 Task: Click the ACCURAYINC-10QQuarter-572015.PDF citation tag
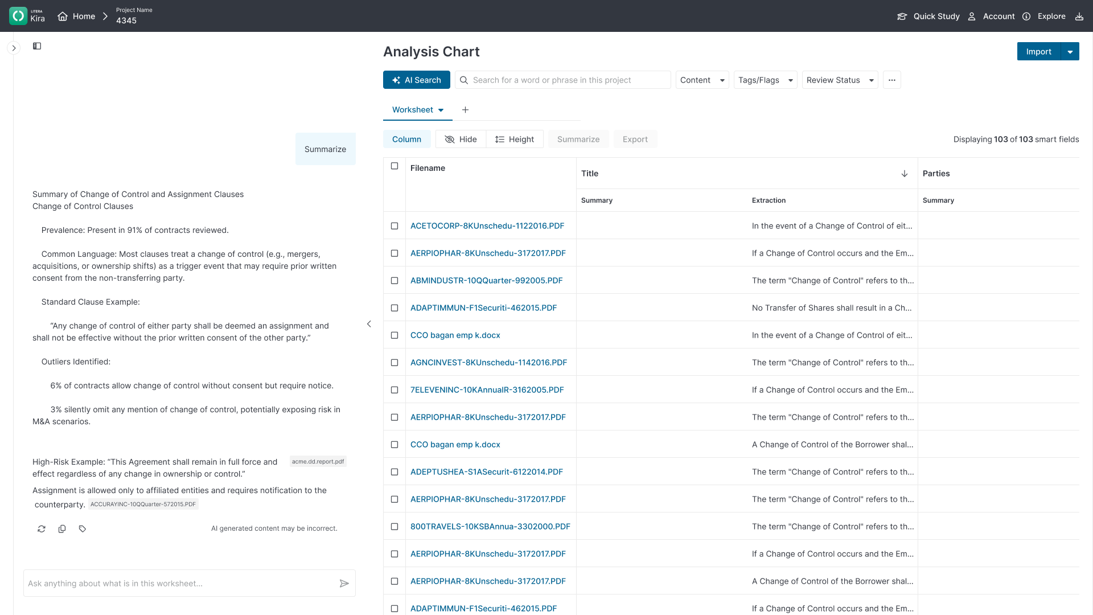[x=143, y=505]
